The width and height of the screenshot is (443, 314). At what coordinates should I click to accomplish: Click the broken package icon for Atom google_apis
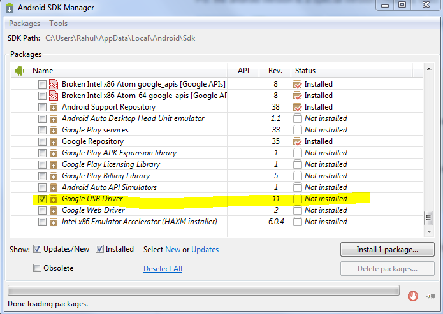[x=54, y=84]
